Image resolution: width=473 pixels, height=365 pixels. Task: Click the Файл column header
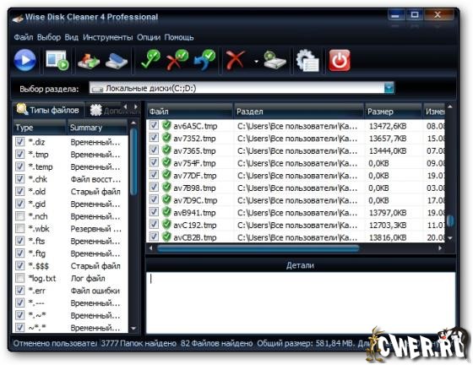click(x=190, y=112)
